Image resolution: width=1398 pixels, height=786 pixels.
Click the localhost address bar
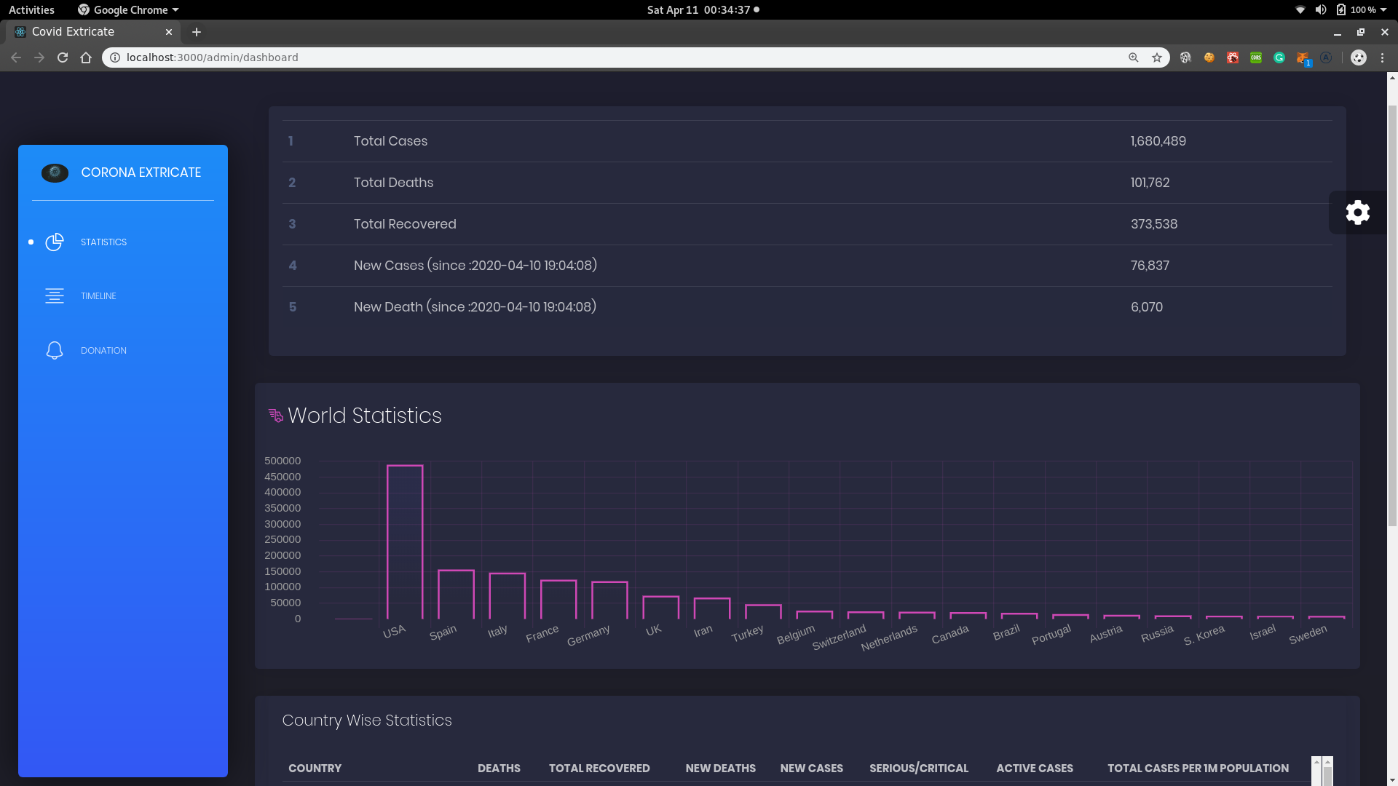[582, 57]
